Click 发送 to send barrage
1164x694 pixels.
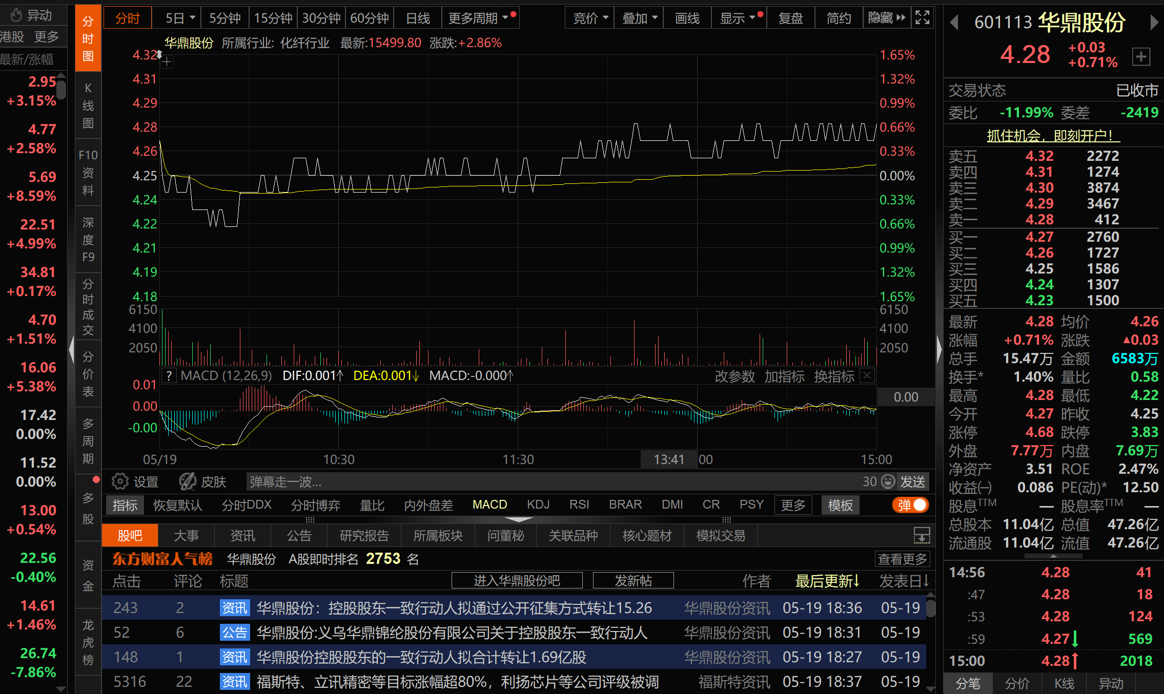pos(913,481)
